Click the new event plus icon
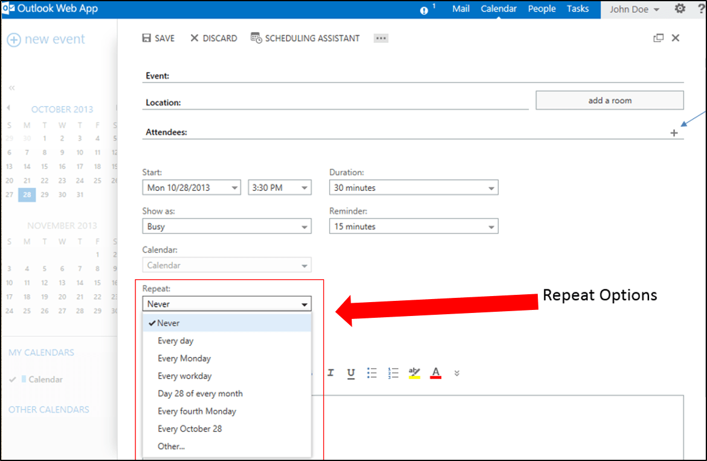 14,40
